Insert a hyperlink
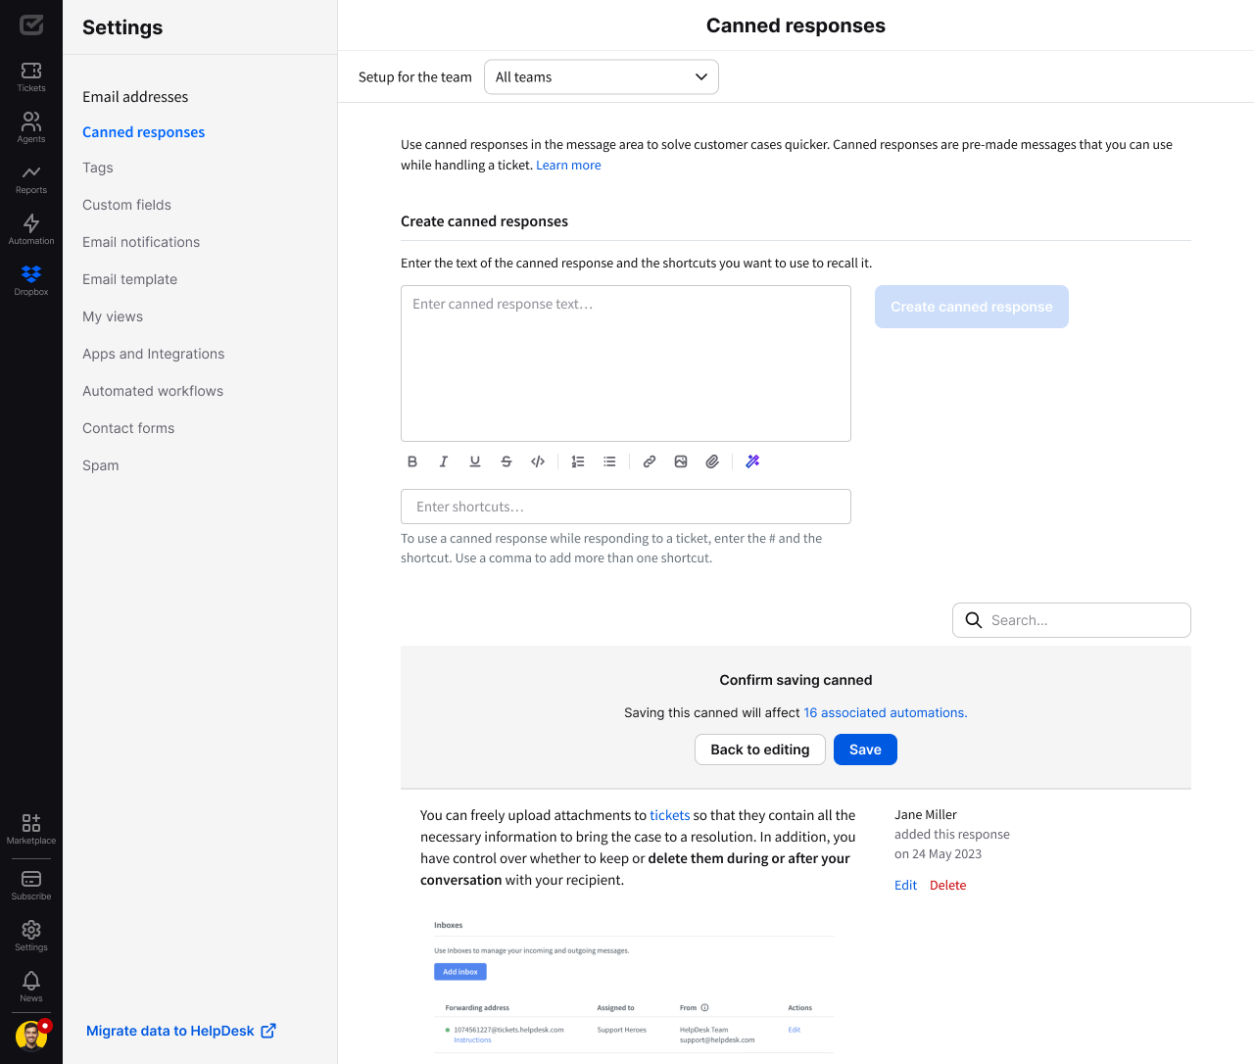The image size is (1254, 1064). (x=650, y=461)
